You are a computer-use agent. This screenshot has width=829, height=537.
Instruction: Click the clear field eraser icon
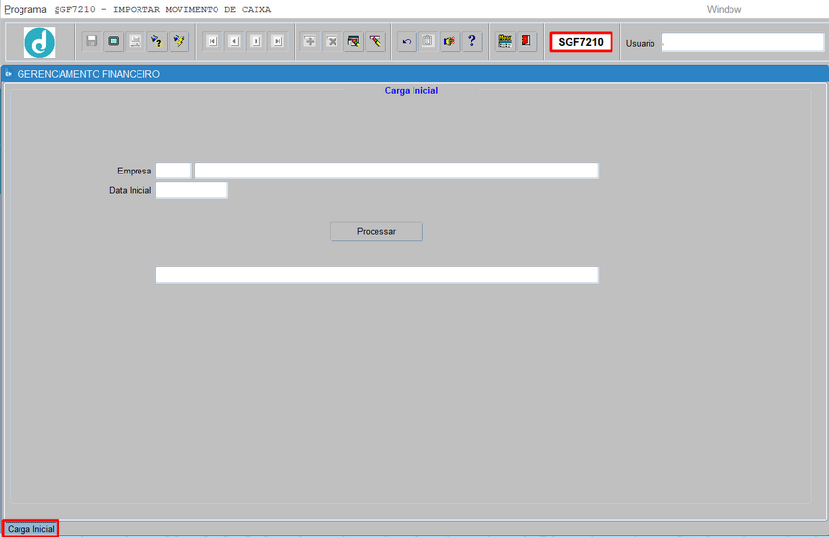pyautogui.click(x=375, y=41)
